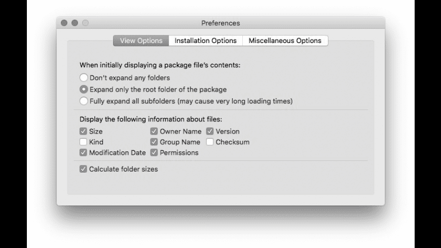The width and height of the screenshot is (441, 248).
Task: Switch to the View Options tab
Action: click(141, 40)
